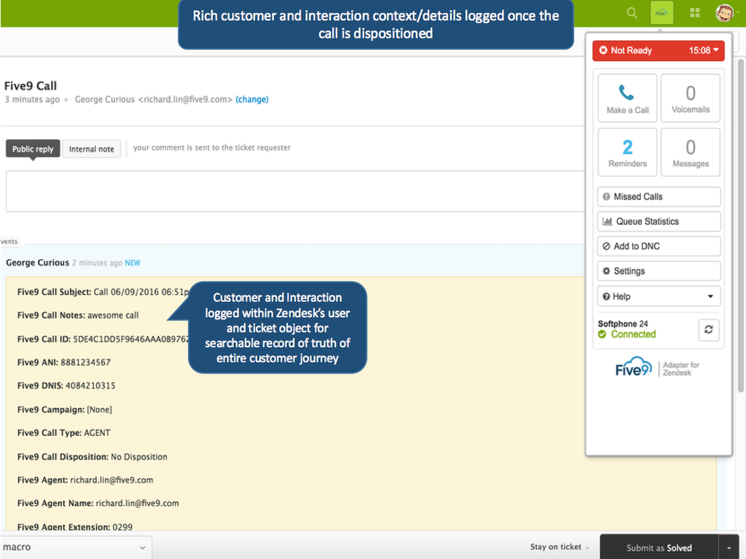746x559 pixels.
Task: Open Missed Calls list
Action: [659, 197]
